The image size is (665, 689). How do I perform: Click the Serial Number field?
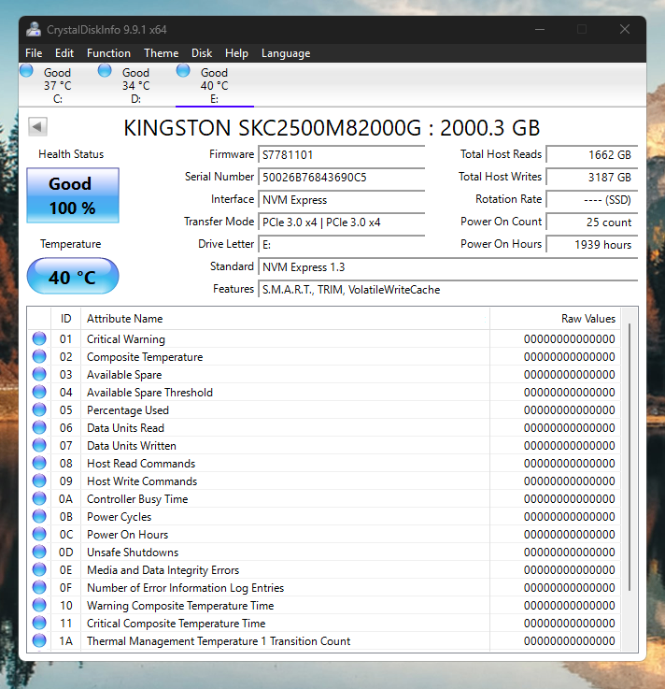pyautogui.click(x=342, y=177)
